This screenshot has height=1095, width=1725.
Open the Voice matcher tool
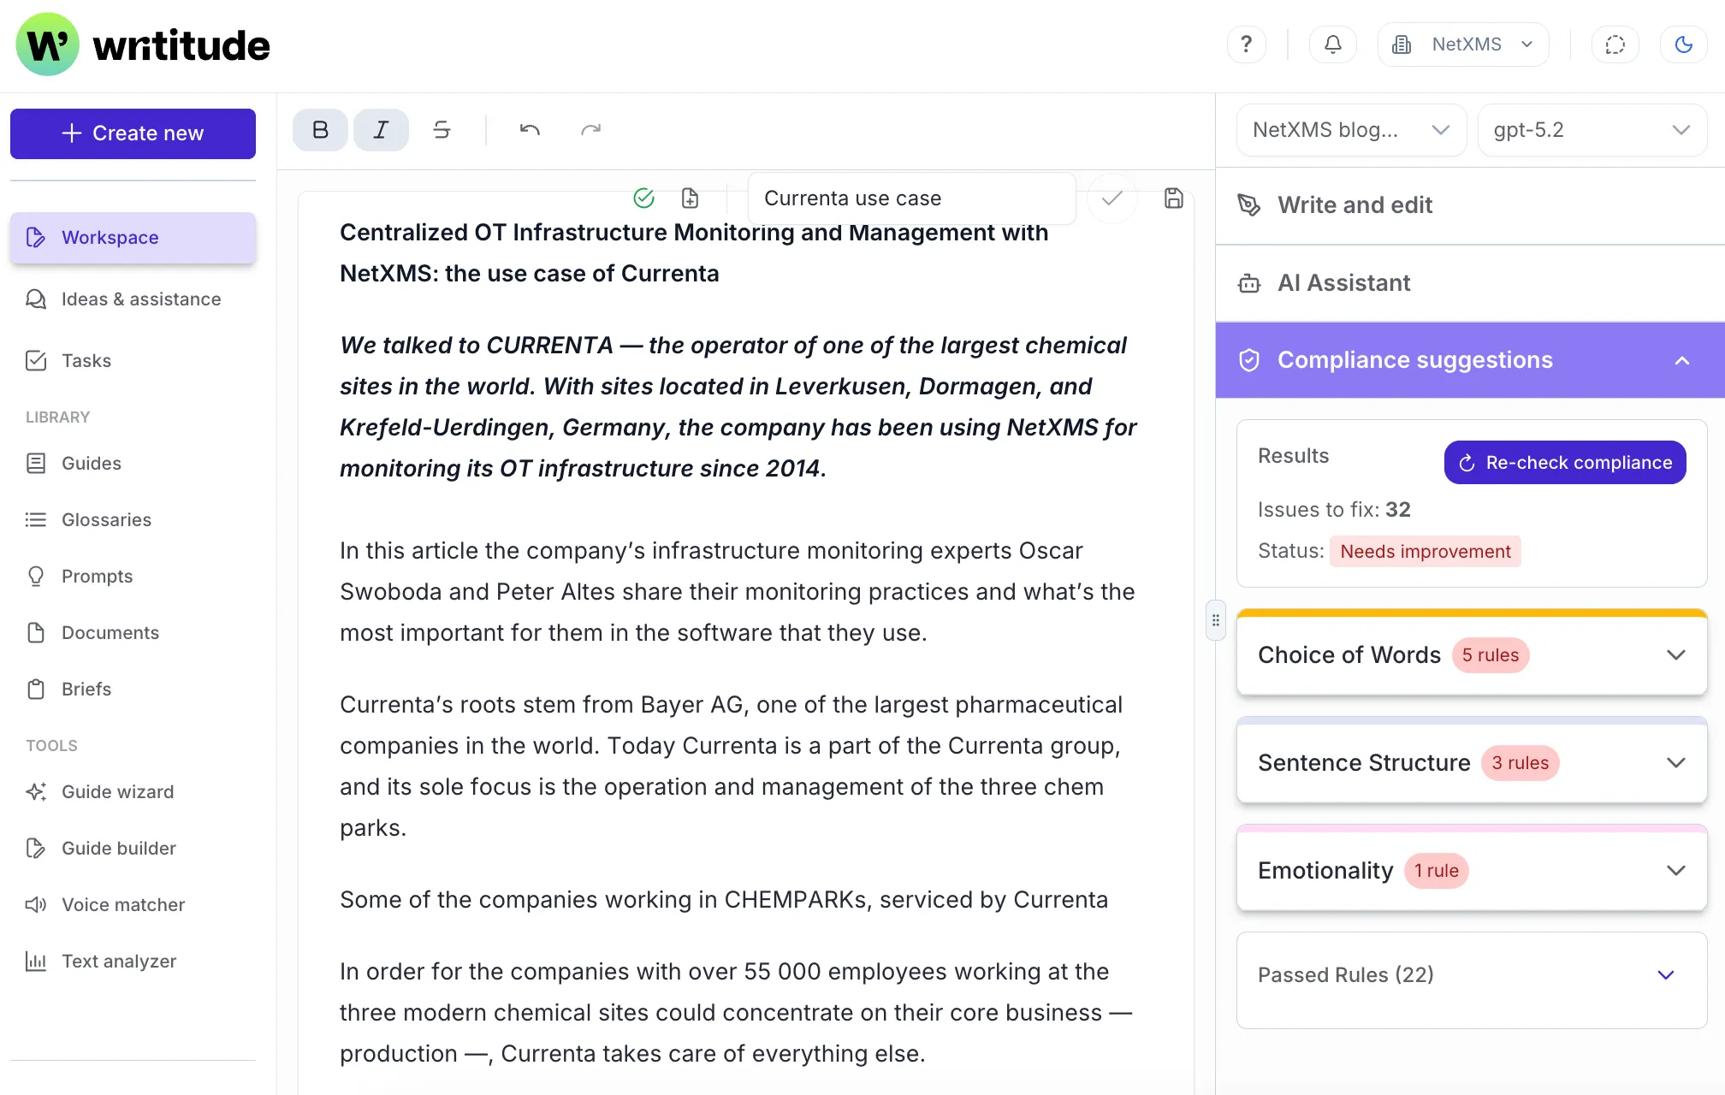[122, 904]
